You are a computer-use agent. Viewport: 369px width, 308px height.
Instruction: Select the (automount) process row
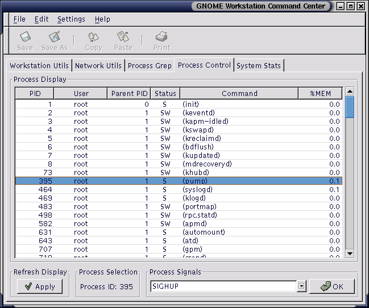tap(179, 232)
